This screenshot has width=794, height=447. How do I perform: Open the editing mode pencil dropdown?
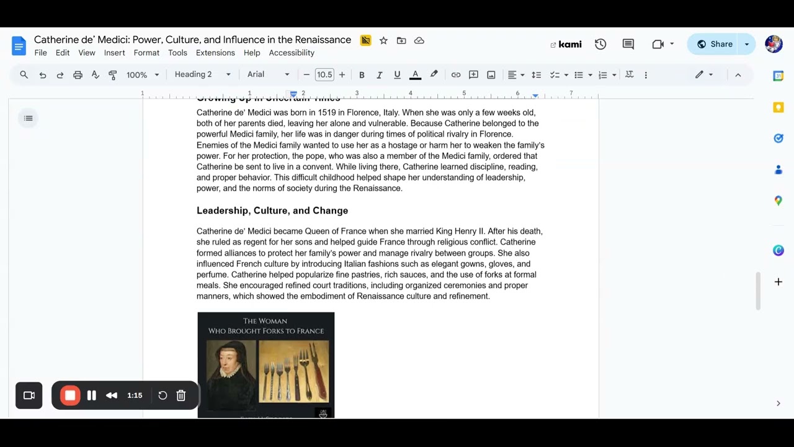(x=704, y=74)
